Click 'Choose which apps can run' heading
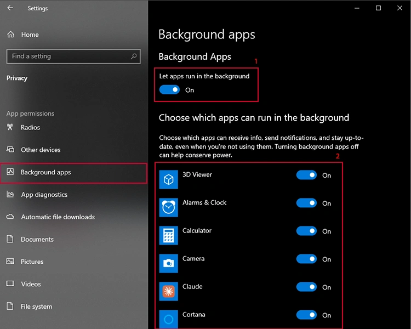 point(254,118)
